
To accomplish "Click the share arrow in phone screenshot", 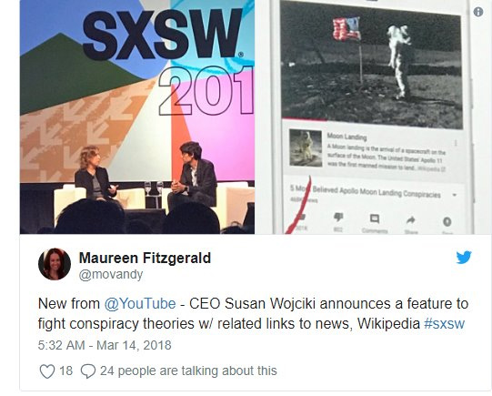I will (x=411, y=220).
